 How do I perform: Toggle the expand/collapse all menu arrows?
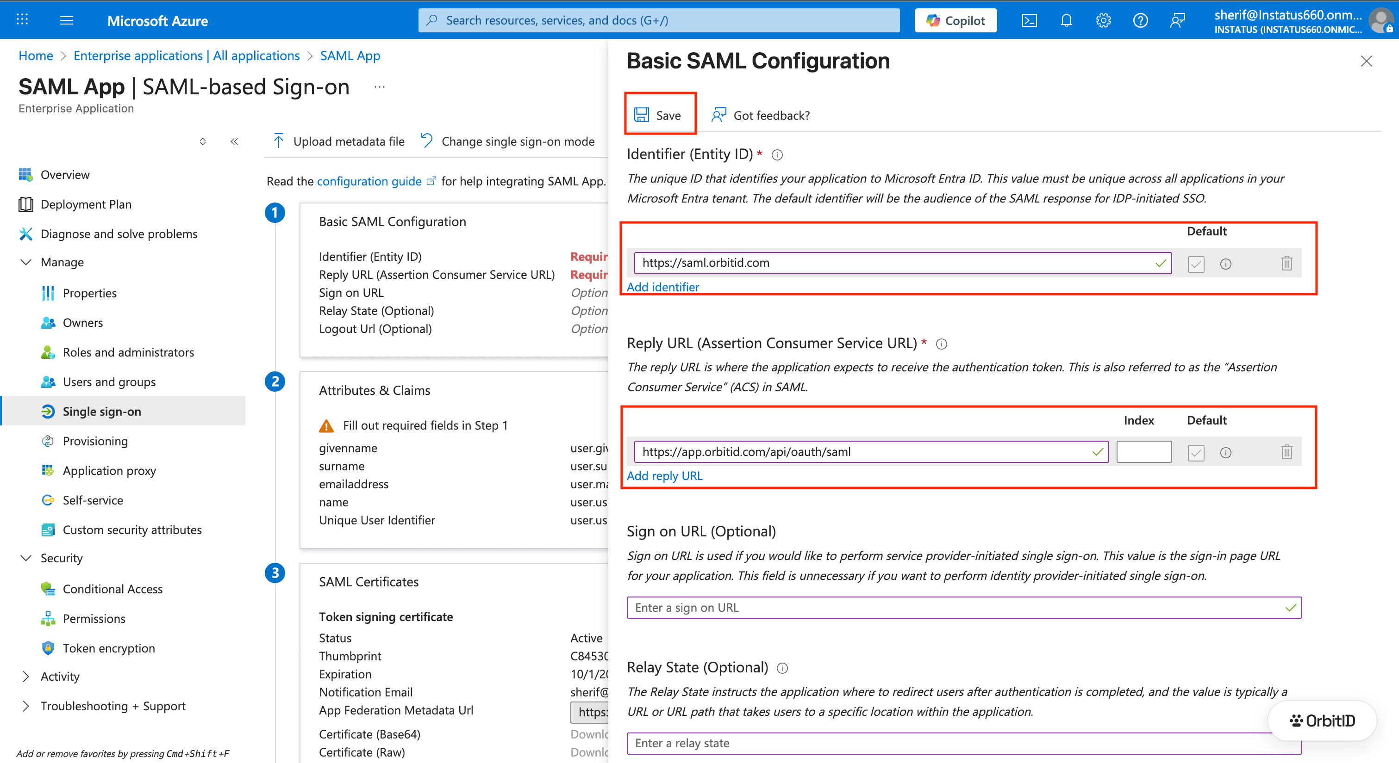pos(203,142)
